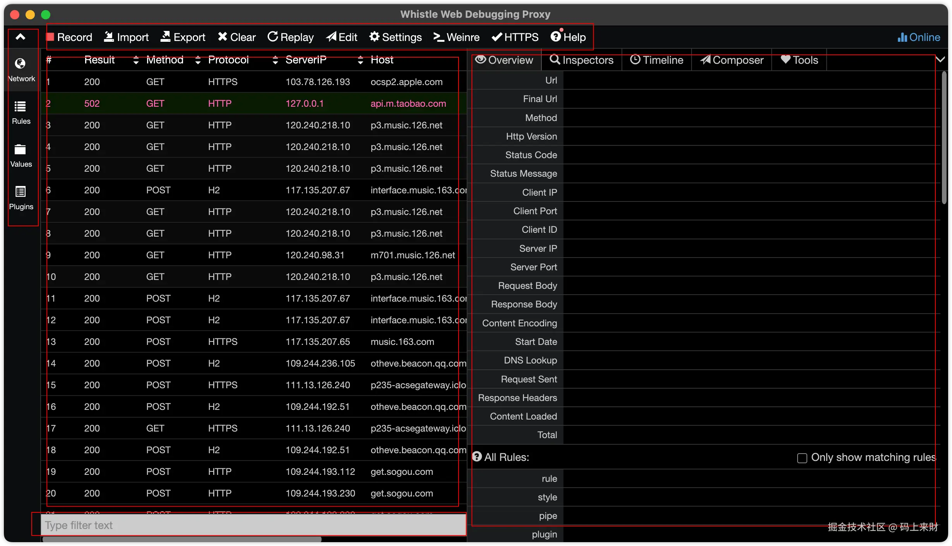Click the Clear sessions button
952x546 pixels.
(x=236, y=37)
